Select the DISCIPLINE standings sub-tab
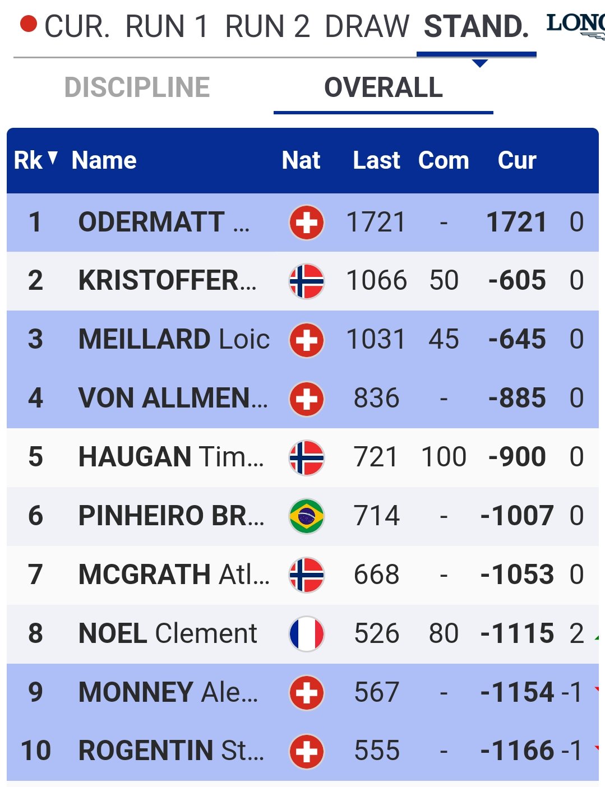605x787 pixels. pyautogui.click(x=137, y=87)
